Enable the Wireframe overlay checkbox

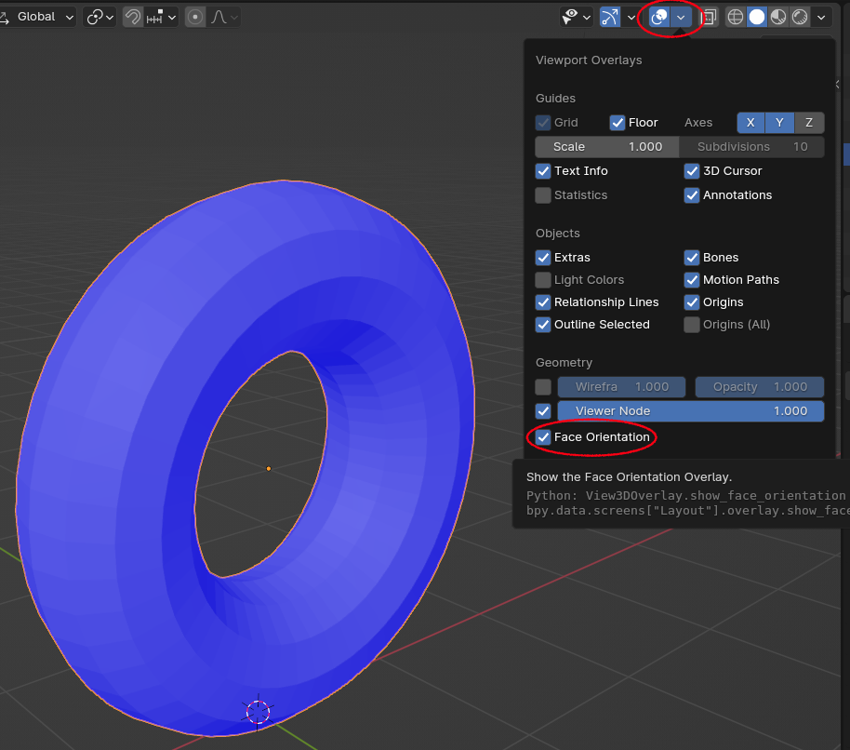coord(543,387)
